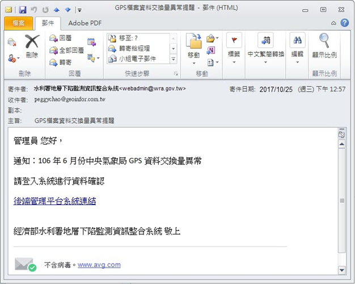This screenshot has height=284, width=355.
Task: Save the message from Quick Access Toolbar
Action: 23,10
